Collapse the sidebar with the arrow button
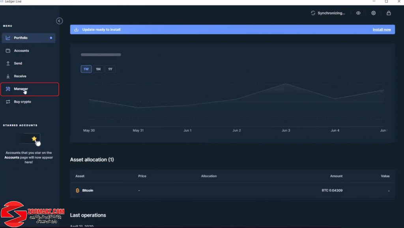The image size is (404, 228). (x=59, y=21)
